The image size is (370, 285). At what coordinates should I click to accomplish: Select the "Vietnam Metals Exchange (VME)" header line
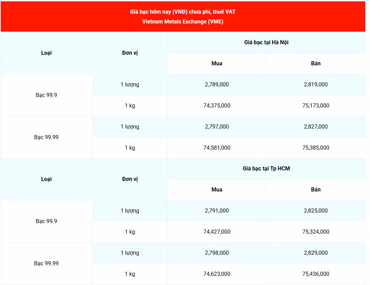[x=183, y=22]
